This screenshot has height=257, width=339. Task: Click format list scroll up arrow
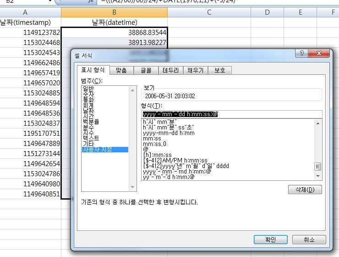tap(318, 123)
